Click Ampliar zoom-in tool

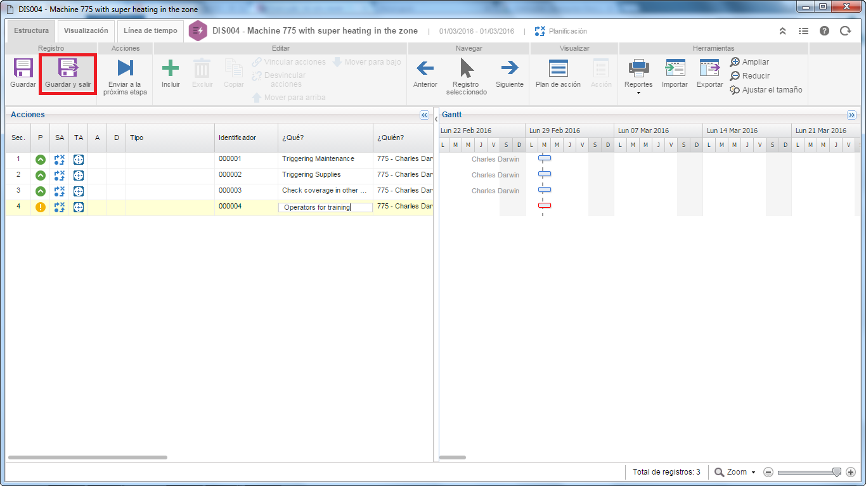(749, 62)
